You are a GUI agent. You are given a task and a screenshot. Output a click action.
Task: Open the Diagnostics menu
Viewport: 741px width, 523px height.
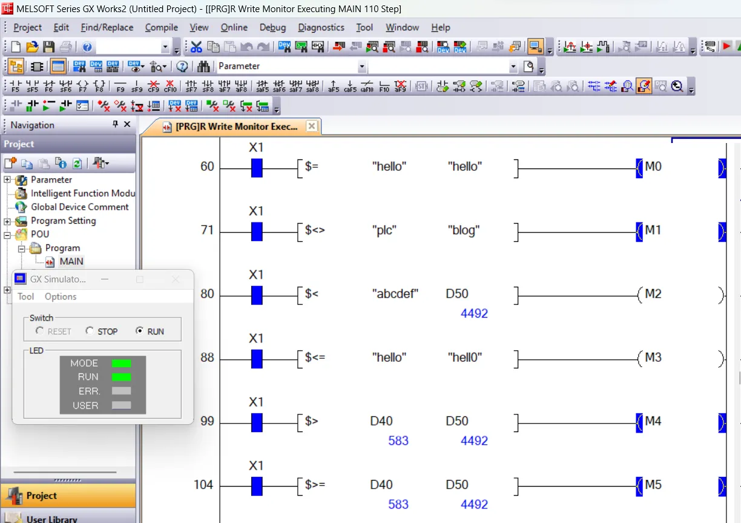[x=321, y=27]
